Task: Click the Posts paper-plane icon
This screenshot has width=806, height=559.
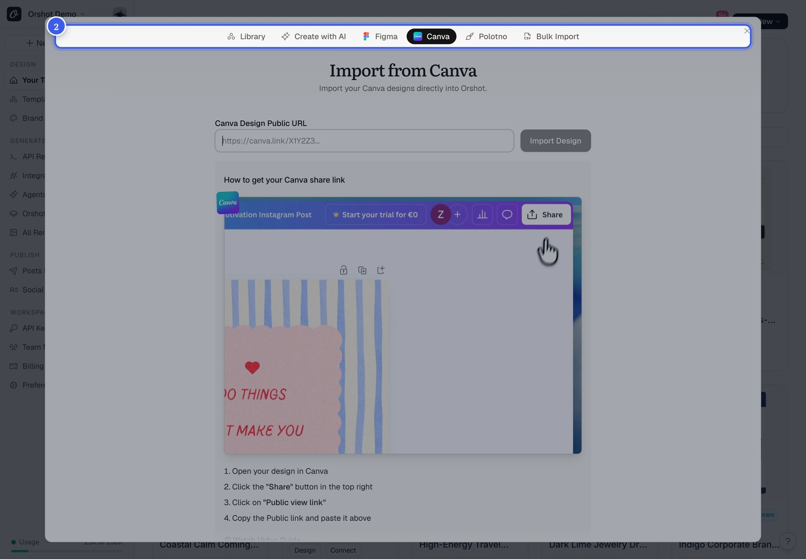Action: click(14, 271)
